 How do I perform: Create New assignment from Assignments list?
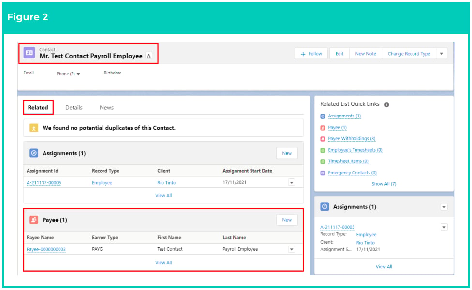pyautogui.click(x=287, y=153)
